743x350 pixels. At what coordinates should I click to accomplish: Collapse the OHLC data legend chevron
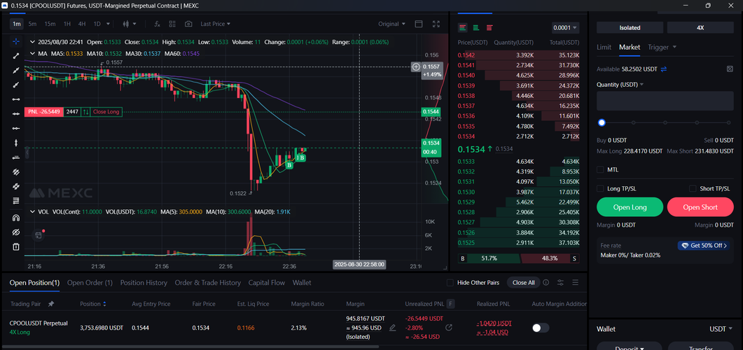[x=33, y=42]
